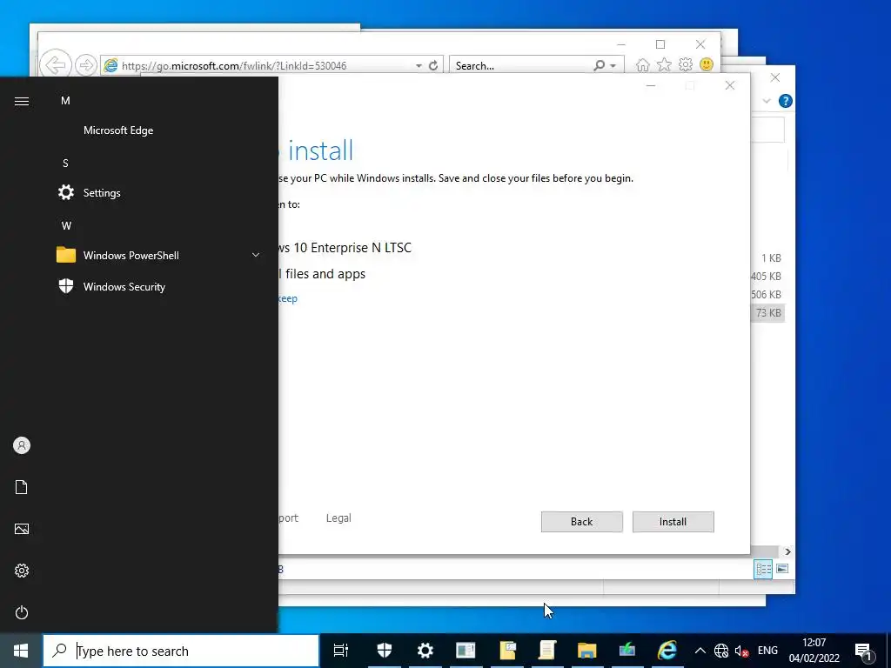This screenshot has height=668, width=891.
Task: Jump to letter S section header
Action: (x=65, y=163)
